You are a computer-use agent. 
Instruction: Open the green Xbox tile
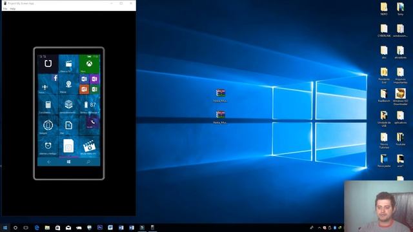point(90,64)
